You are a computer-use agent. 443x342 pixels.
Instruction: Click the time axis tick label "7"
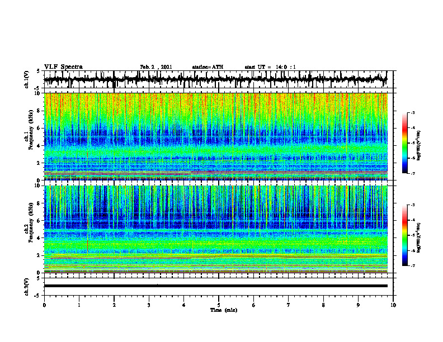point(289,305)
